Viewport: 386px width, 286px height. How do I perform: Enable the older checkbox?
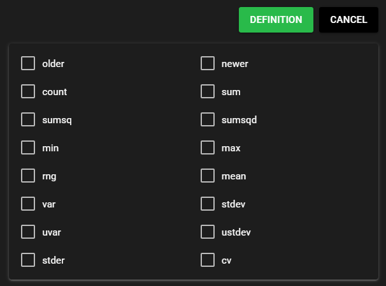28,63
